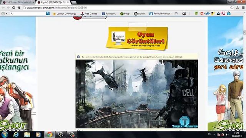The image size is (246, 138).
Task: Reload the page with the refresh icon
Action: [x=14, y=8]
